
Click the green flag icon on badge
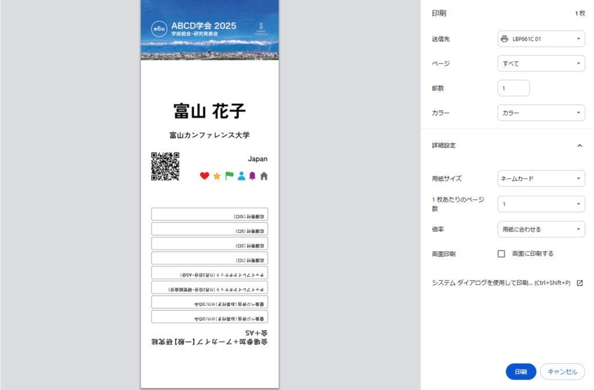[x=229, y=176]
